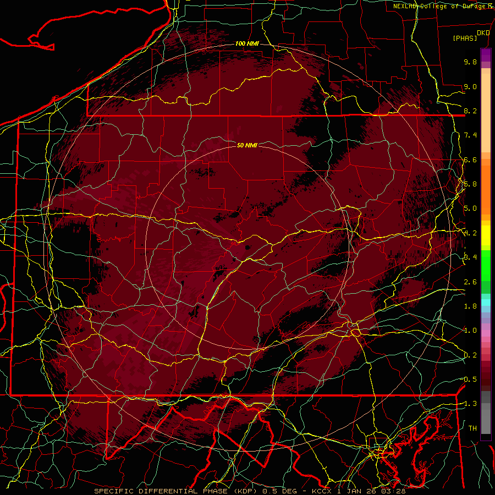
Task: Click the 4.2 value on the scale
Action: (470, 233)
